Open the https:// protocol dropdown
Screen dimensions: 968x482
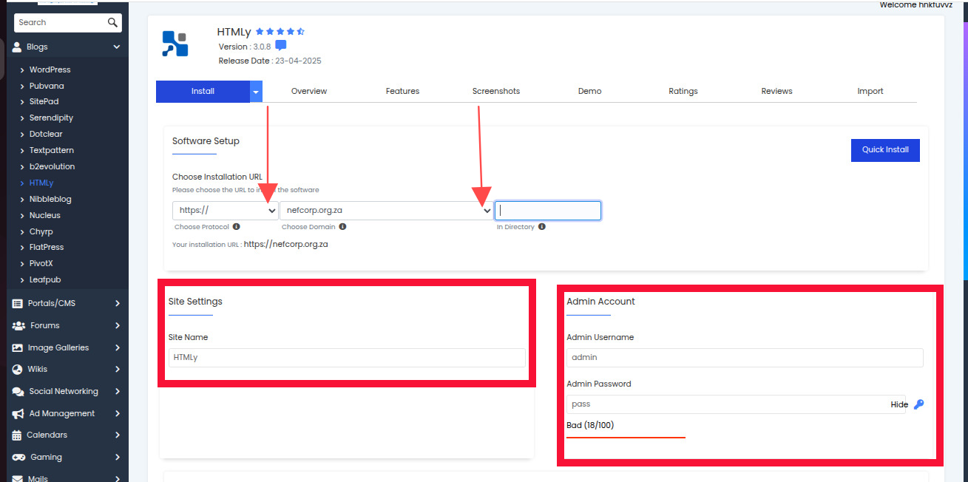[x=226, y=211]
